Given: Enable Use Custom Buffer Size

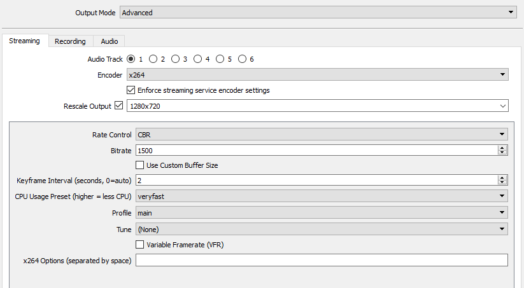Looking at the screenshot, I should 140,165.
